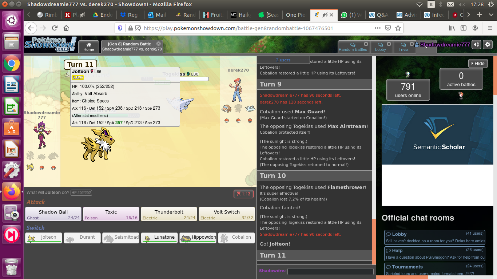Image resolution: width=497 pixels, height=279 pixels.
Task: Toggle system volume indicator in top bar
Action: (x=461, y=4)
